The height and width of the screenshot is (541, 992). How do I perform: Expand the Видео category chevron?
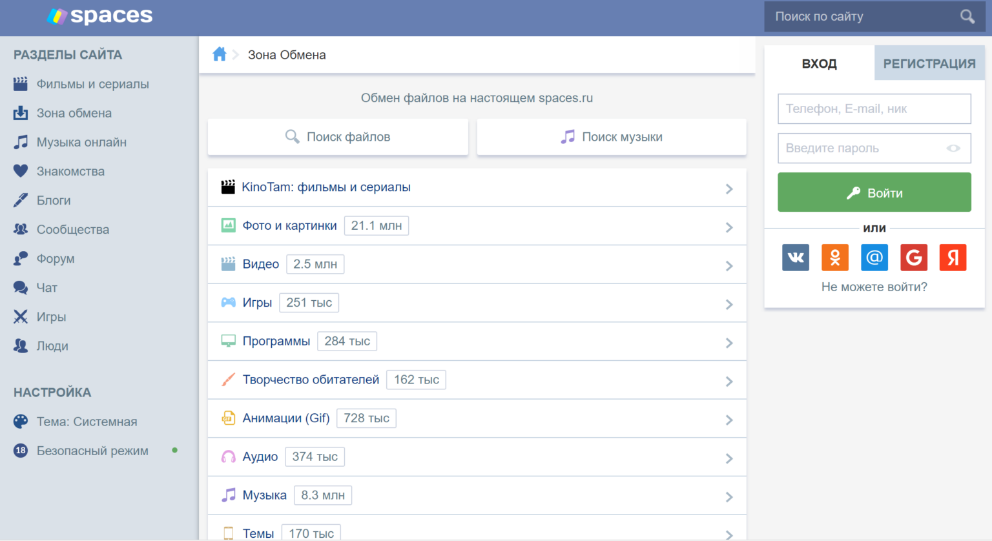(x=729, y=265)
